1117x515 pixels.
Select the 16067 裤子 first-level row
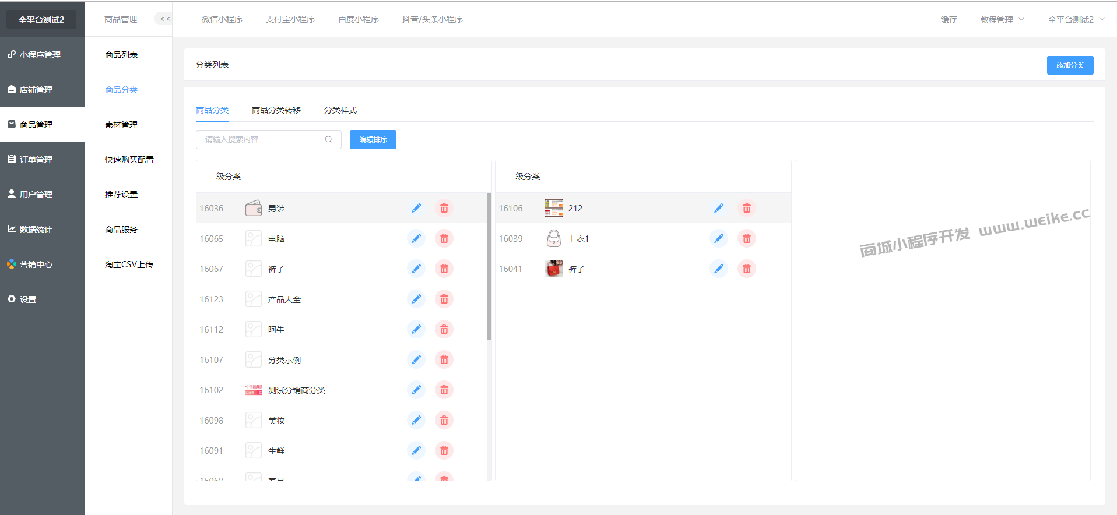pos(342,269)
